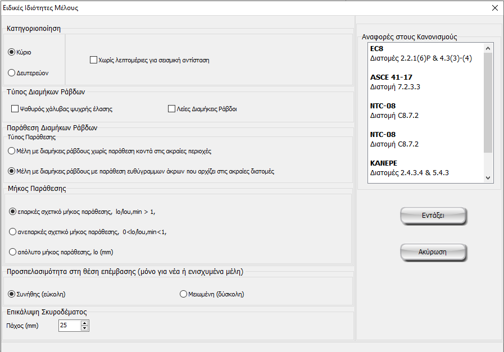Choose members with straight-end lap splice option

point(11,171)
